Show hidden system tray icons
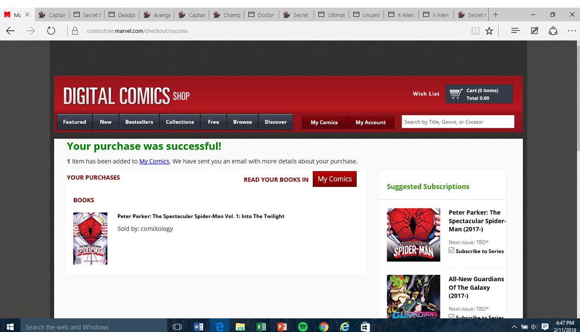Viewport: 580px width, 332px height. 514,327
